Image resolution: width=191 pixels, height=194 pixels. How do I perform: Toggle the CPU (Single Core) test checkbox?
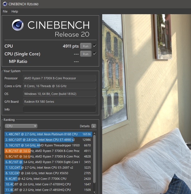point(95,54)
